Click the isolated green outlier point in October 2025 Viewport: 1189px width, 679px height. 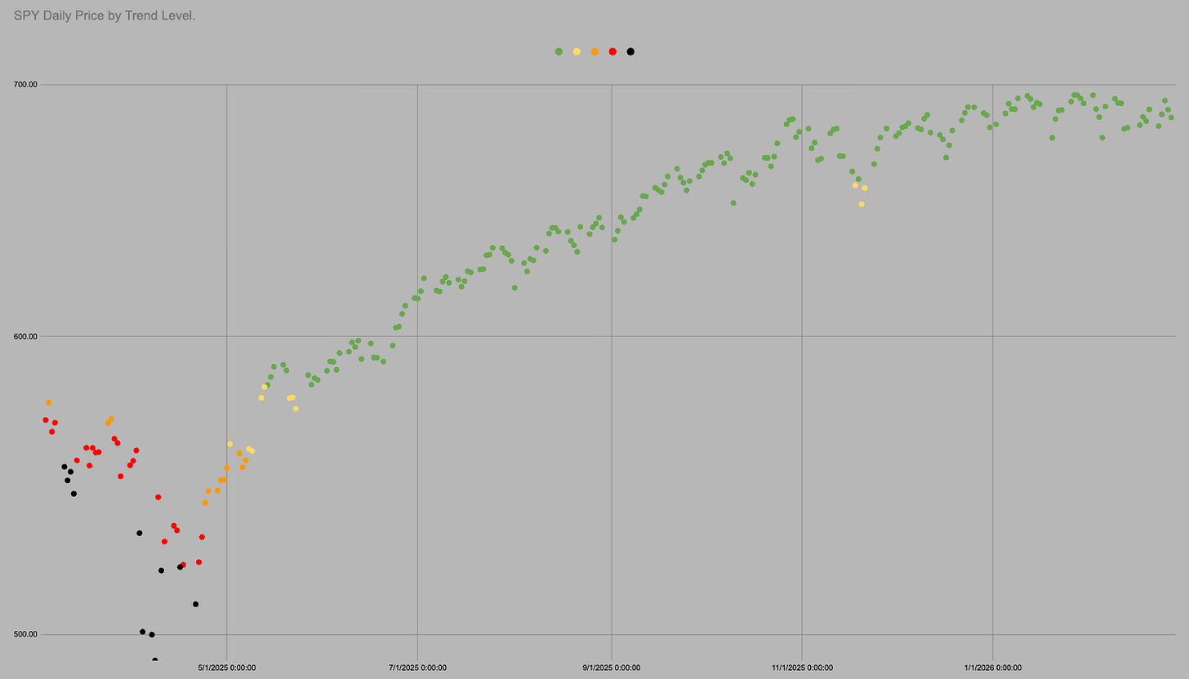pos(733,202)
